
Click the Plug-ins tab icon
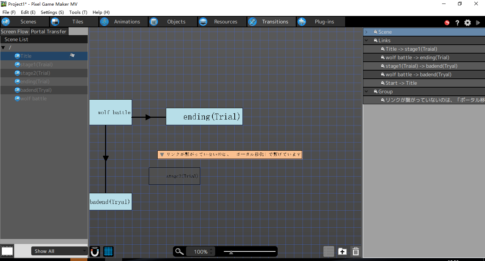click(x=302, y=22)
